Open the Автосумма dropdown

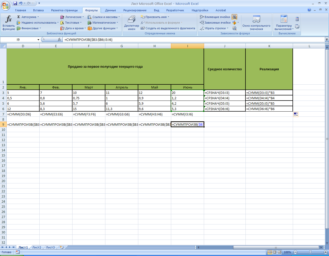[28, 17]
